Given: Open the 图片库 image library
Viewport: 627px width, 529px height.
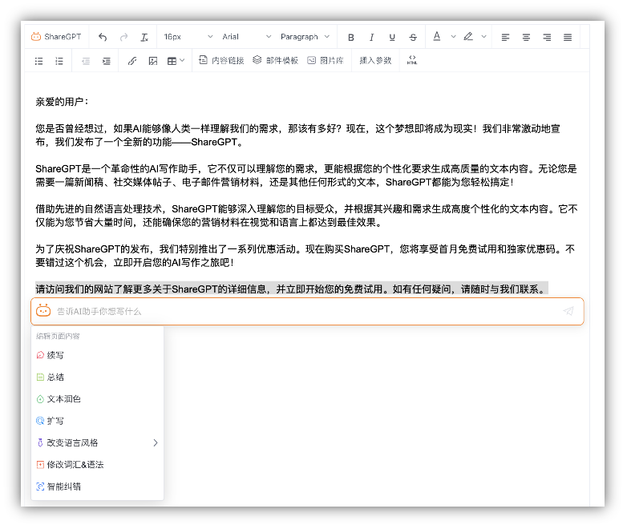Looking at the screenshot, I should tap(326, 60).
